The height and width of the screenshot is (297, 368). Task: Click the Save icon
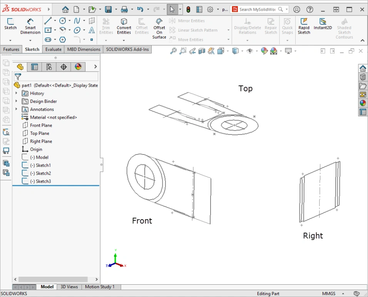(x=108, y=9)
